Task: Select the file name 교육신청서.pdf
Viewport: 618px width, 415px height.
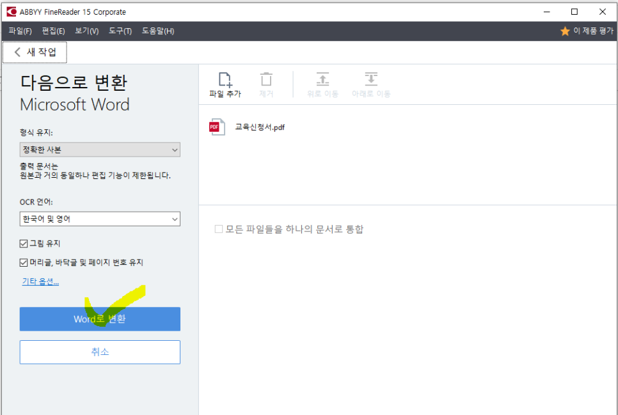Action: click(260, 127)
